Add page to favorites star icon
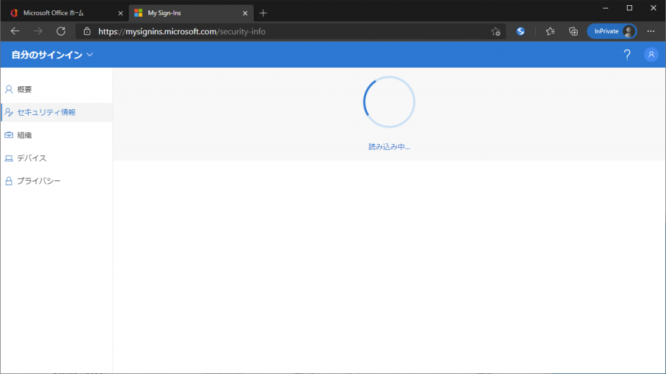Image resolution: width=666 pixels, height=374 pixels. click(x=496, y=31)
